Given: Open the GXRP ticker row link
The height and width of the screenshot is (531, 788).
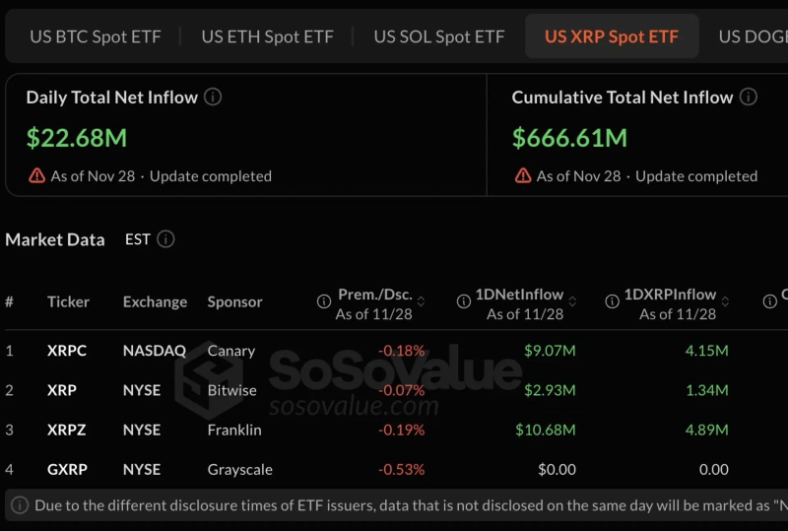Looking at the screenshot, I should click(x=68, y=469).
